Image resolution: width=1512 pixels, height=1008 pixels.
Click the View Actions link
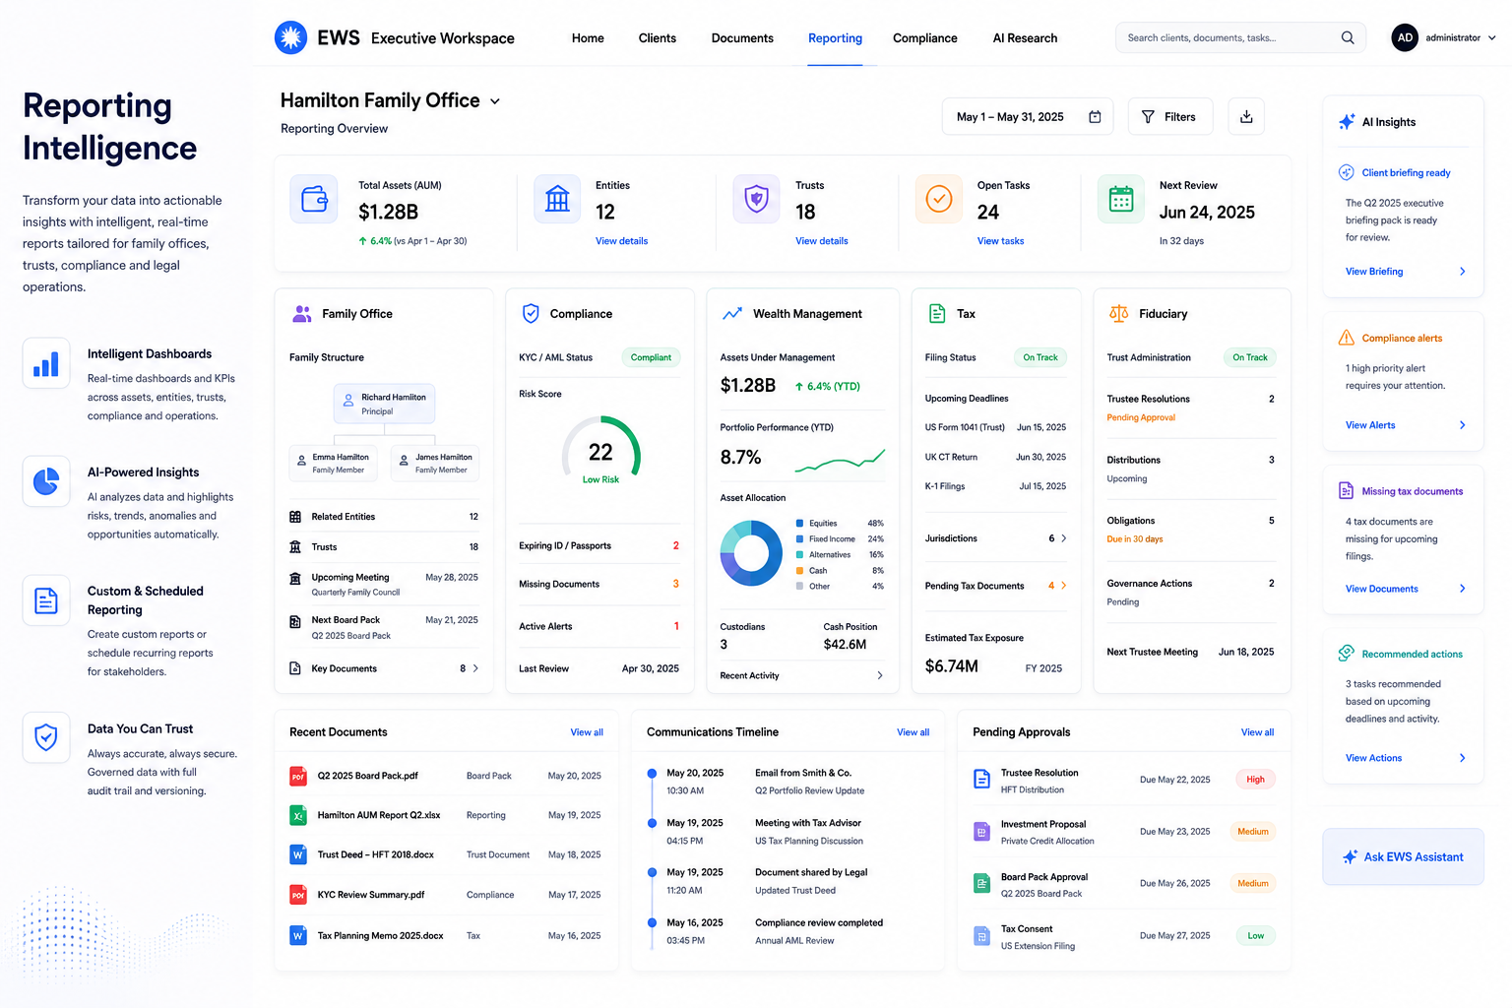click(x=1373, y=758)
